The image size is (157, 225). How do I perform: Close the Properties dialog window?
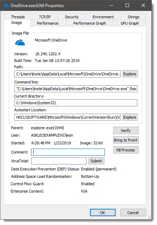(143, 5)
